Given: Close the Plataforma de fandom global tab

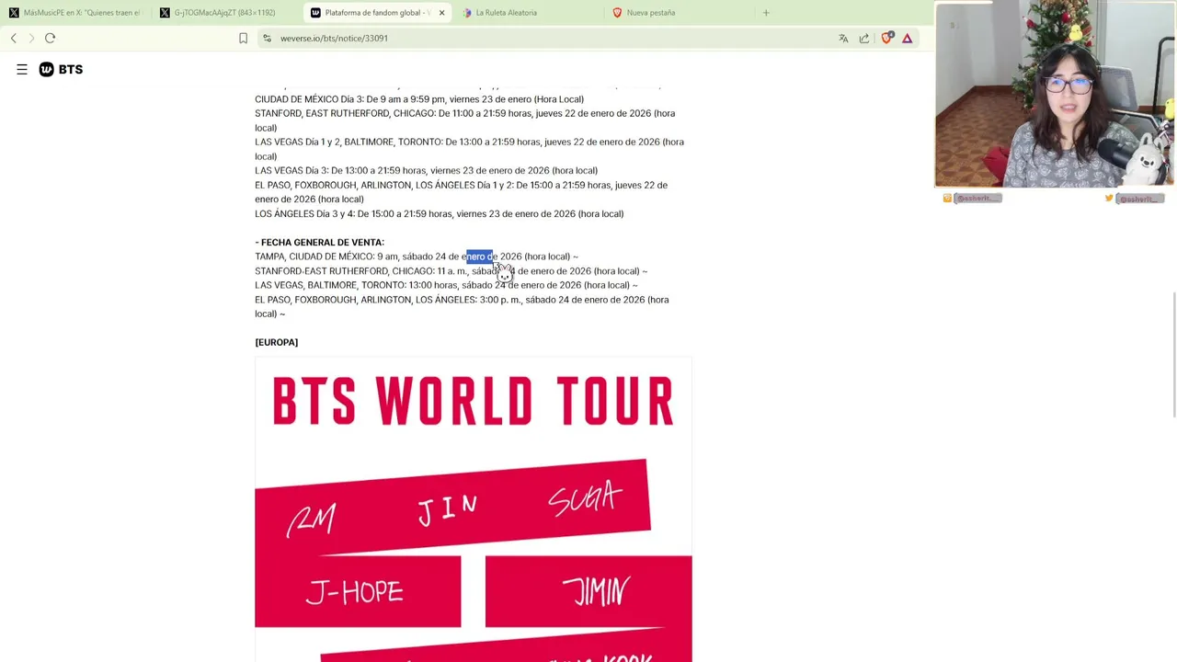Looking at the screenshot, I should pyautogui.click(x=441, y=13).
